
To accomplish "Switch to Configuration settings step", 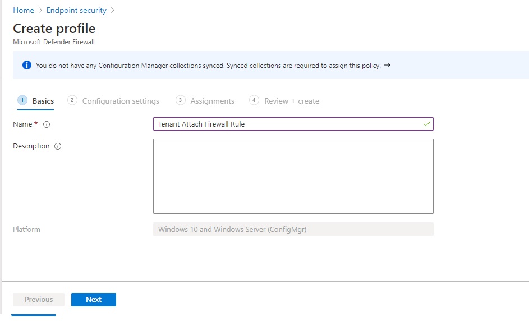I will tap(121, 101).
